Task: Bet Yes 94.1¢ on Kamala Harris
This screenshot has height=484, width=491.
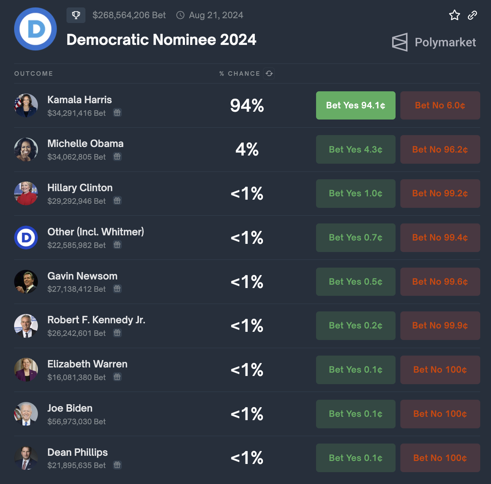Action: [355, 105]
